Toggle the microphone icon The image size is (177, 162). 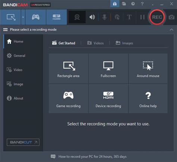pos(105,17)
